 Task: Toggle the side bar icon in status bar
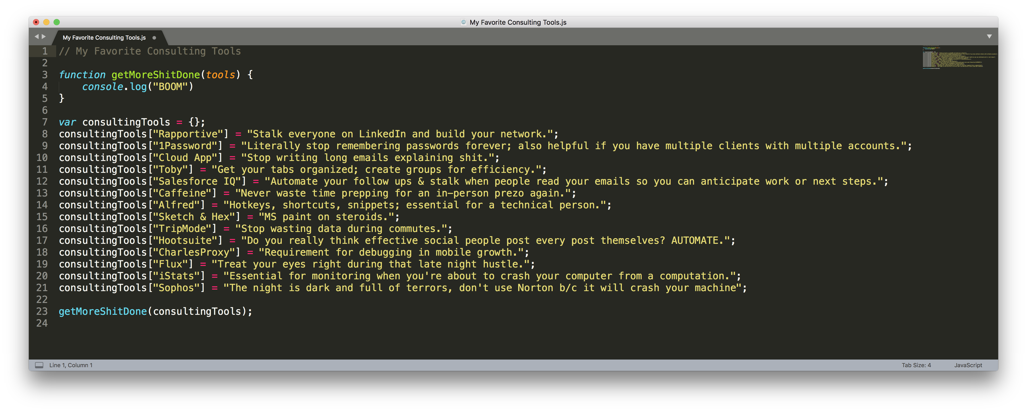click(39, 365)
